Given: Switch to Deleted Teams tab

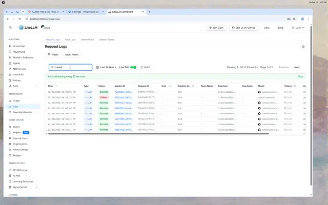Looking at the screenshot, I should point(107,39).
